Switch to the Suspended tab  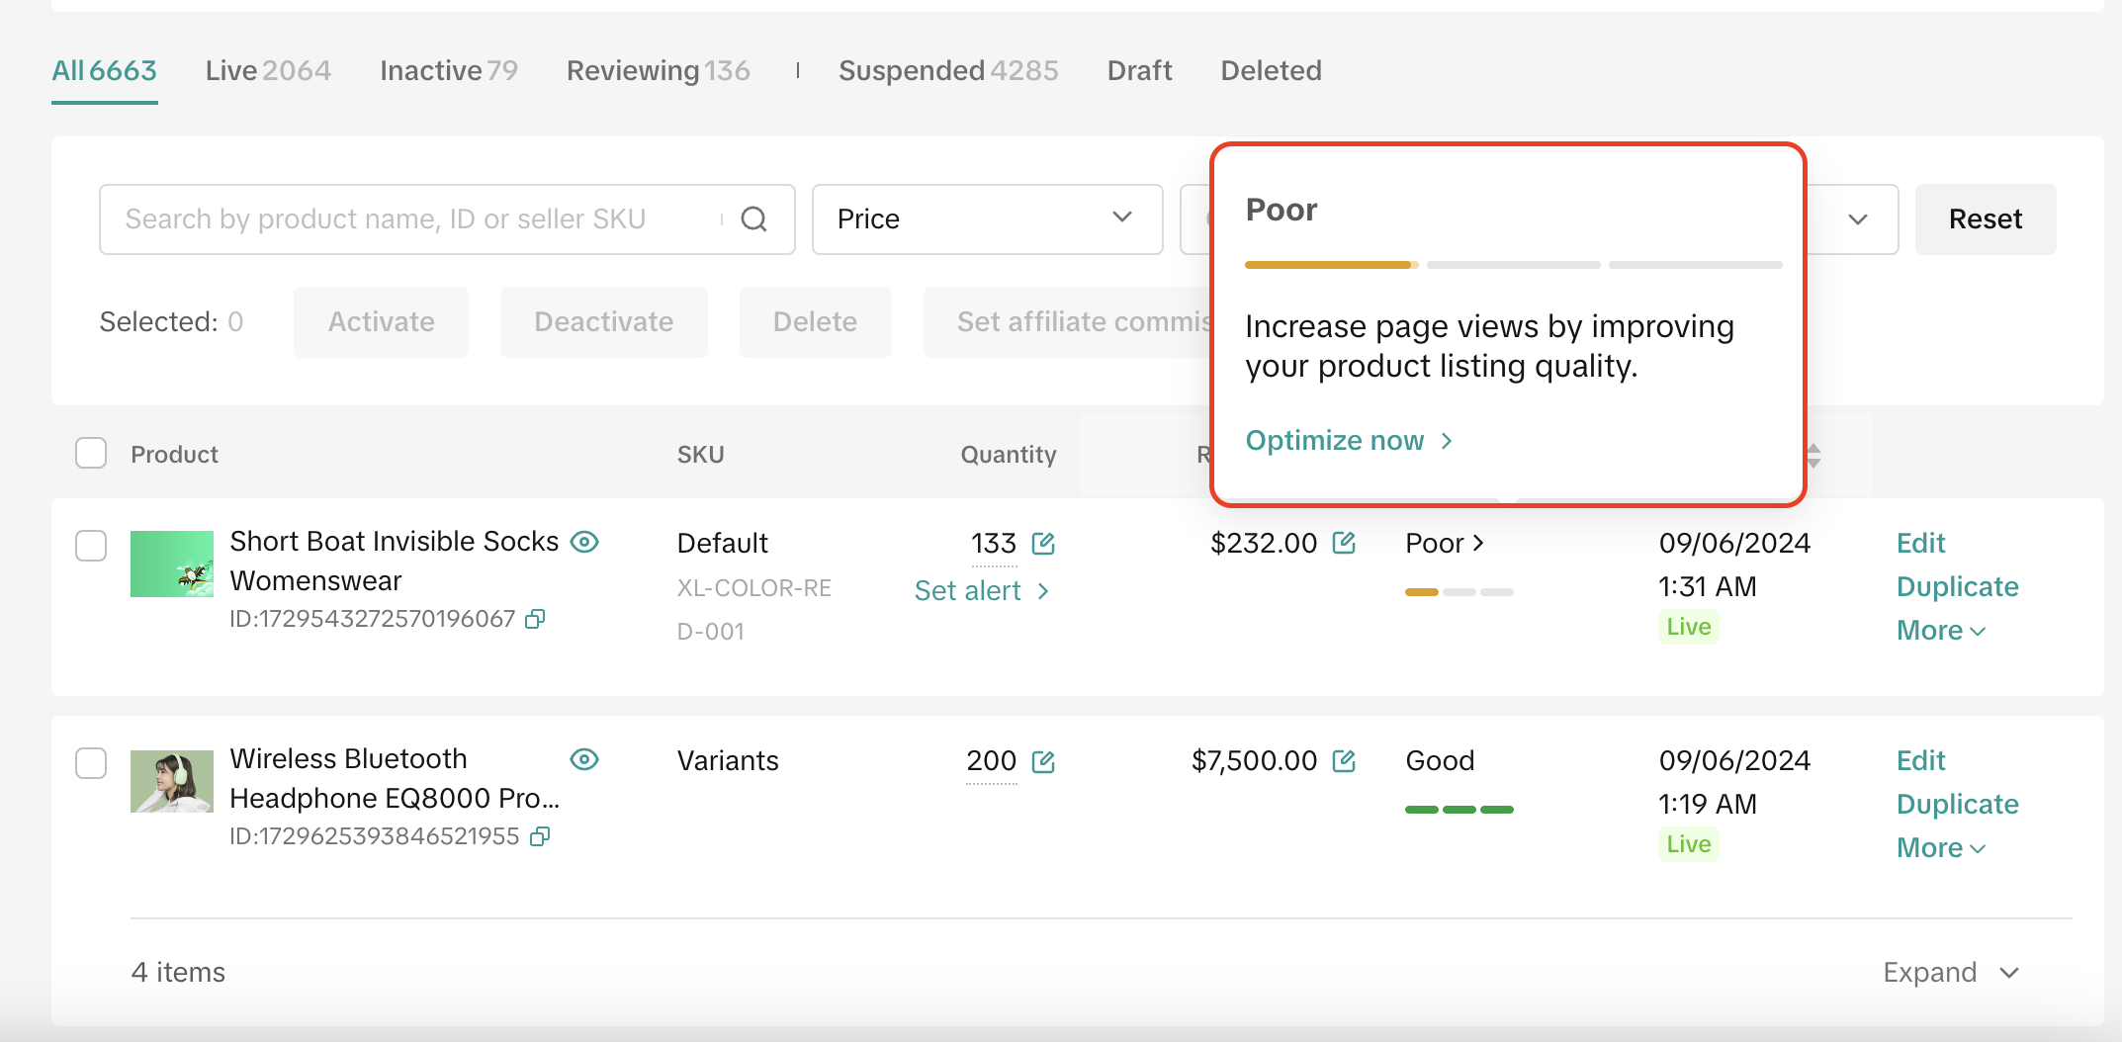(x=947, y=71)
